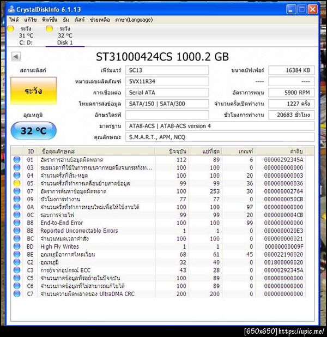Open the ดิสก์ (Disk) menu
This screenshot has height=337, width=327.
click(x=79, y=20)
